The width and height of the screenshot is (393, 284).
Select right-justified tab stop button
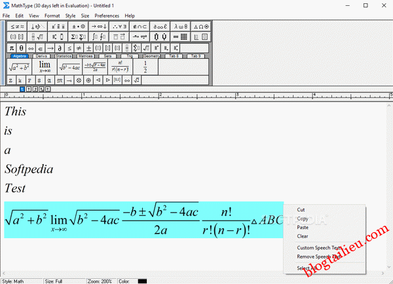[35, 89]
